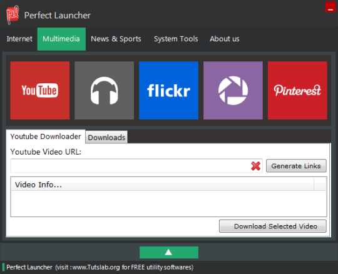Click Download Selected Video button
Screen dimensions: 338x274
(x=273, y=226)
